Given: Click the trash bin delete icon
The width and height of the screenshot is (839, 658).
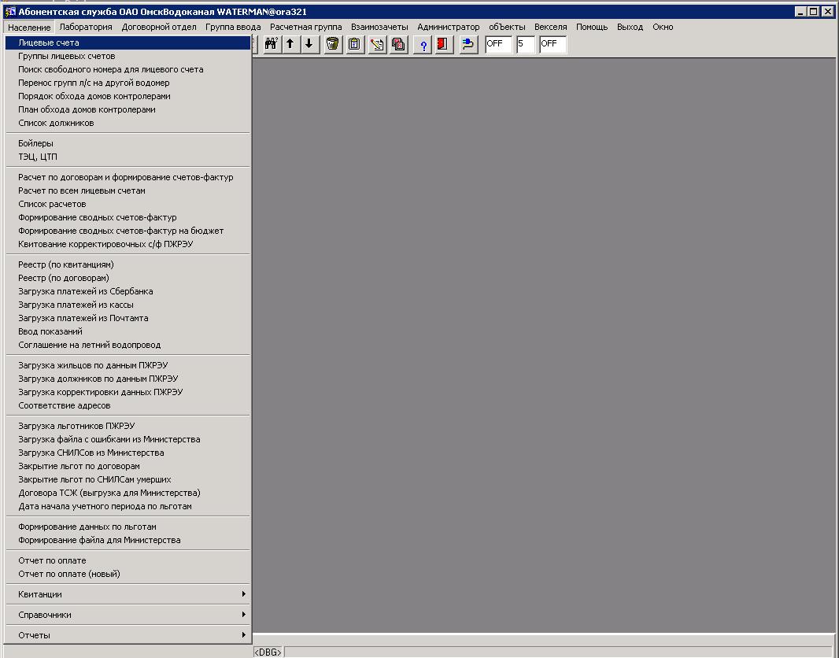Looking at the screenshot, I should [333, 44].
